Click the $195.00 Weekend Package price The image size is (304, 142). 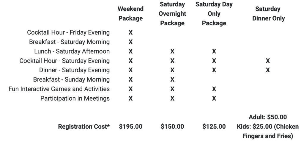(130, 127)
